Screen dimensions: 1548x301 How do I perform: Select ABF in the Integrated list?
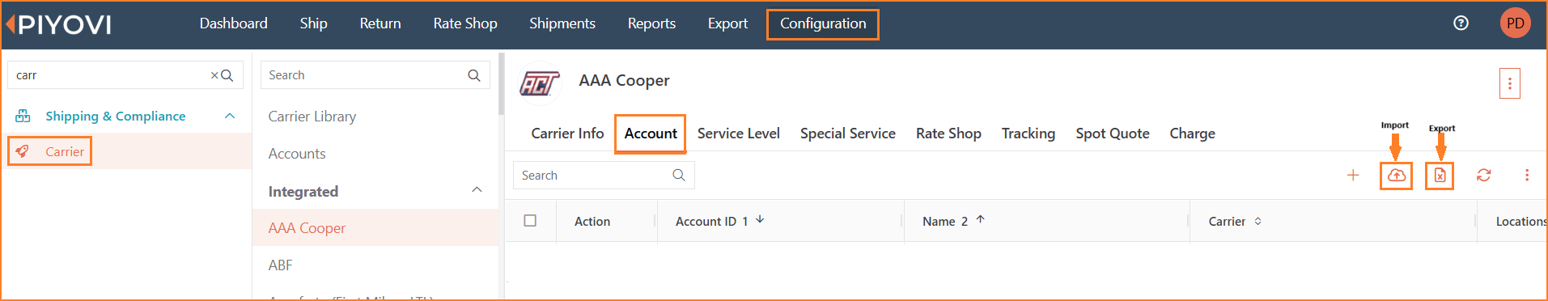point(280,265)
